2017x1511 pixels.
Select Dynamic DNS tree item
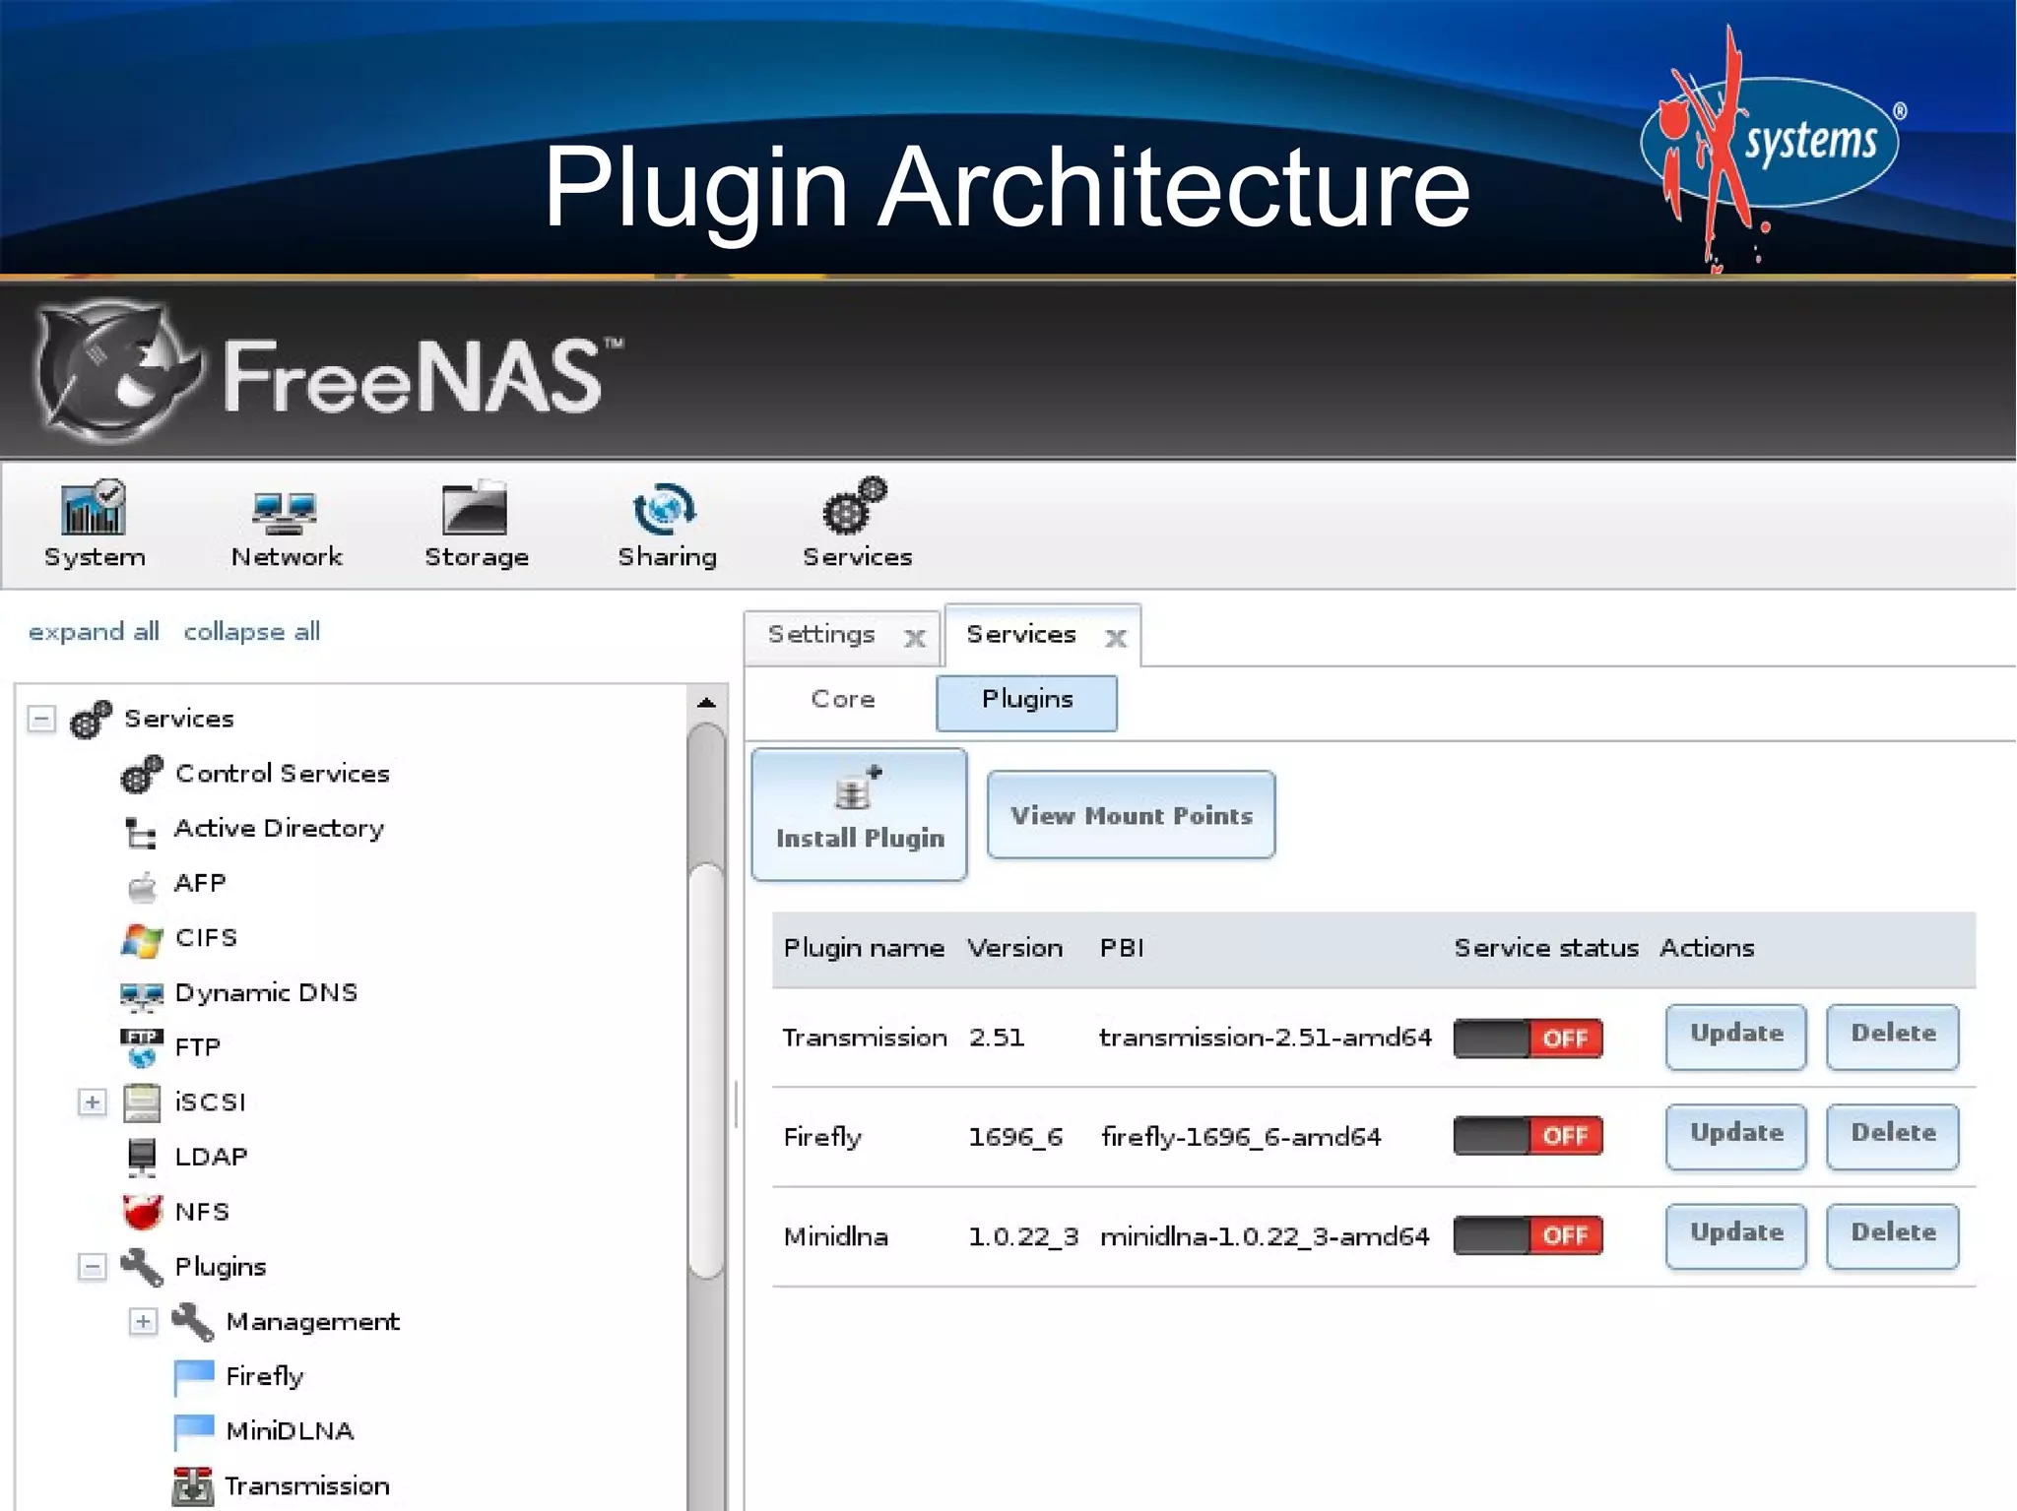pos(266,993)
